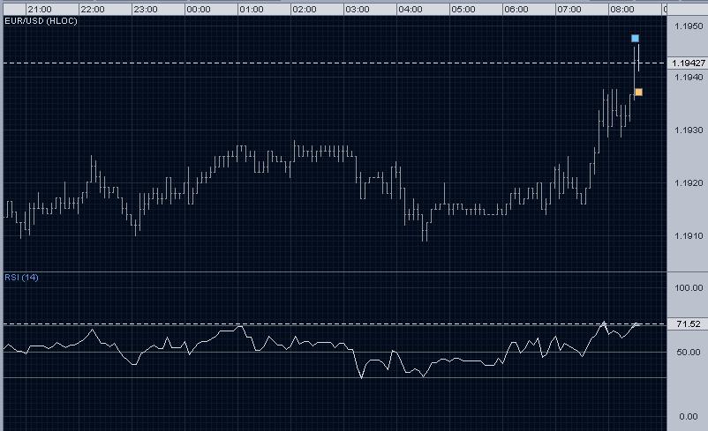The height and width of the screenshot is (431, 708).
Task: Click the RSI value tag 71.52
Action: [x=688, y=324]
